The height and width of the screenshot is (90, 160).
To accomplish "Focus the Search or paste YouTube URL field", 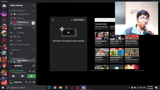I will coord(105,20).
